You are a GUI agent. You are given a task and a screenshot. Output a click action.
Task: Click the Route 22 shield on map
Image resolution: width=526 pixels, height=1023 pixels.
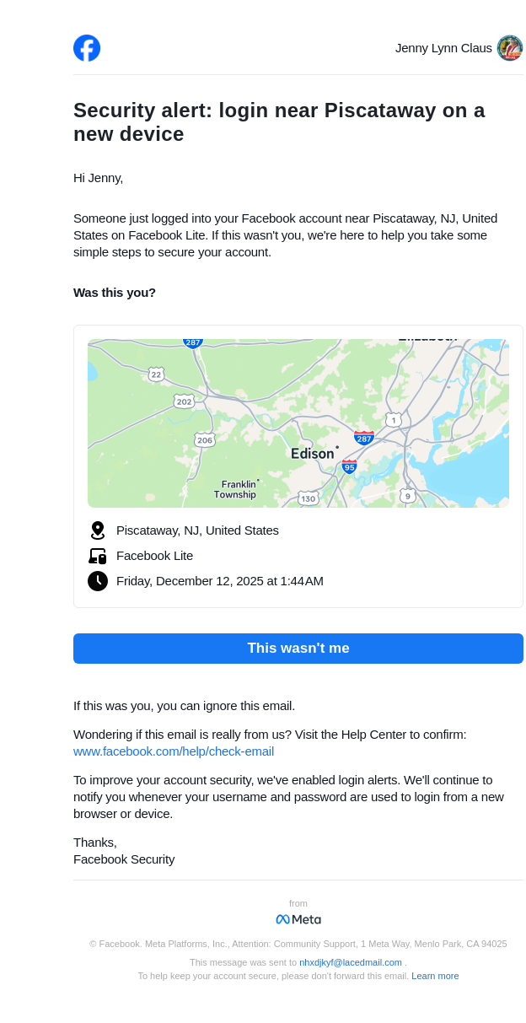pyautogui.click(x=156, y=374)
